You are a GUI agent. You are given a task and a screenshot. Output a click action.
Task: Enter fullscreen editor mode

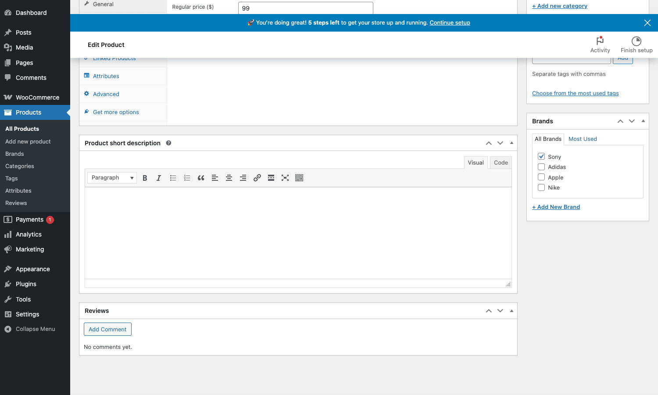click(x=285, y=178)
